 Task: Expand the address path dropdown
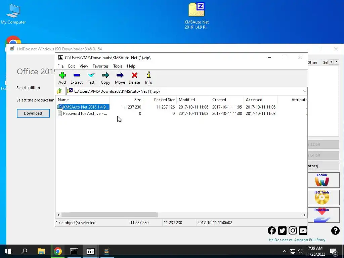[x=304, y=91]
